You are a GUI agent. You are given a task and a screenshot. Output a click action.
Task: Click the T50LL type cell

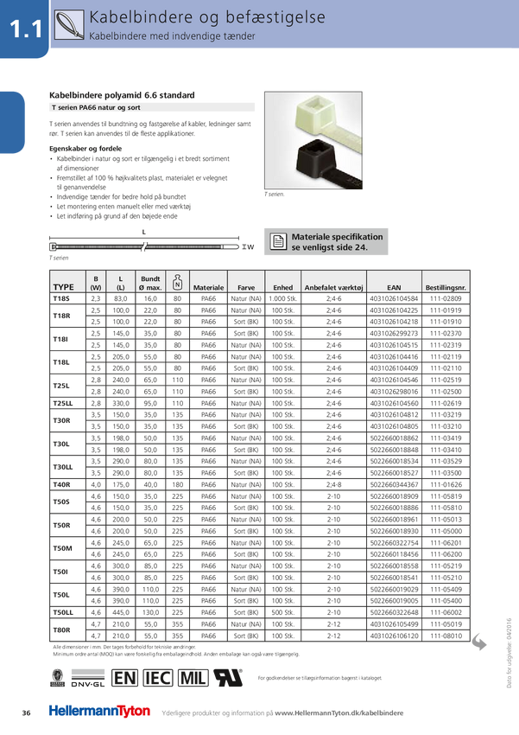68,612
